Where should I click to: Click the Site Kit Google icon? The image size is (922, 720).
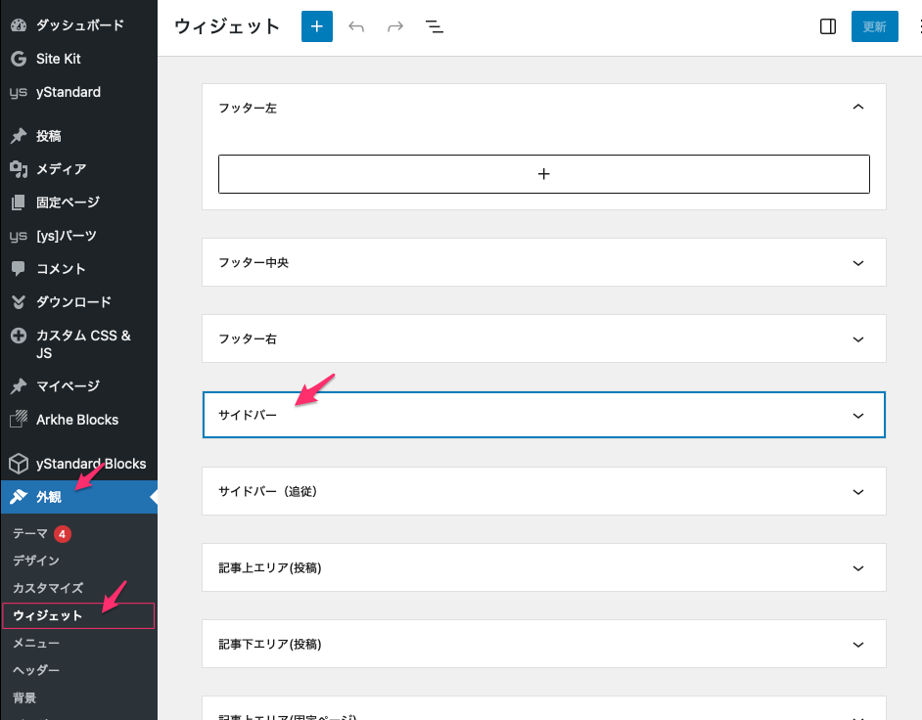(18, 59)
